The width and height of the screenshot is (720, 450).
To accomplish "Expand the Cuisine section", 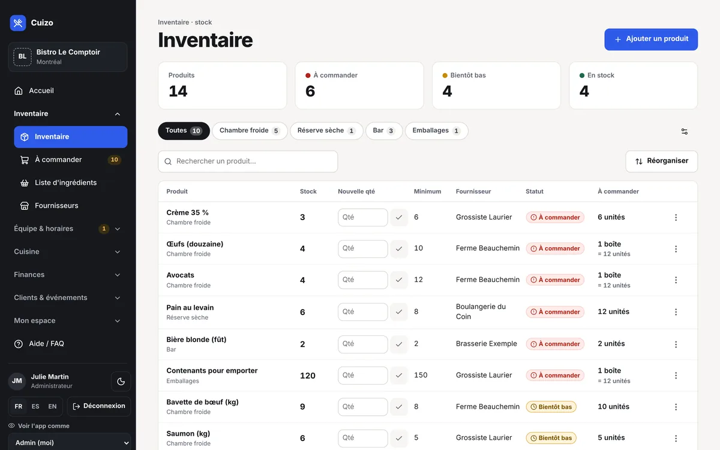I will tap(68, 252).
